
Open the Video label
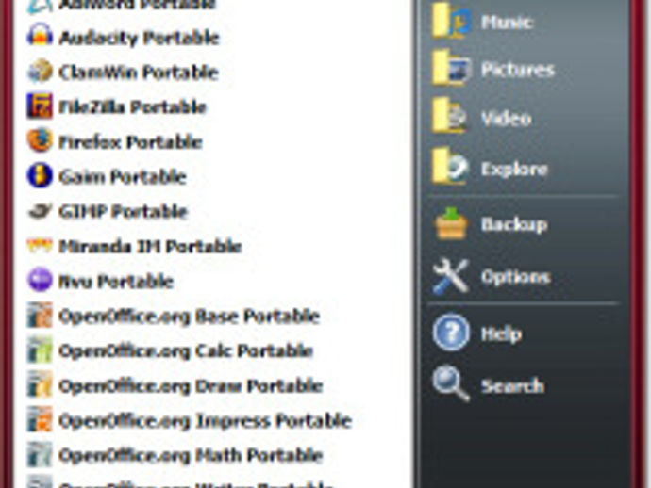point(506,118)
